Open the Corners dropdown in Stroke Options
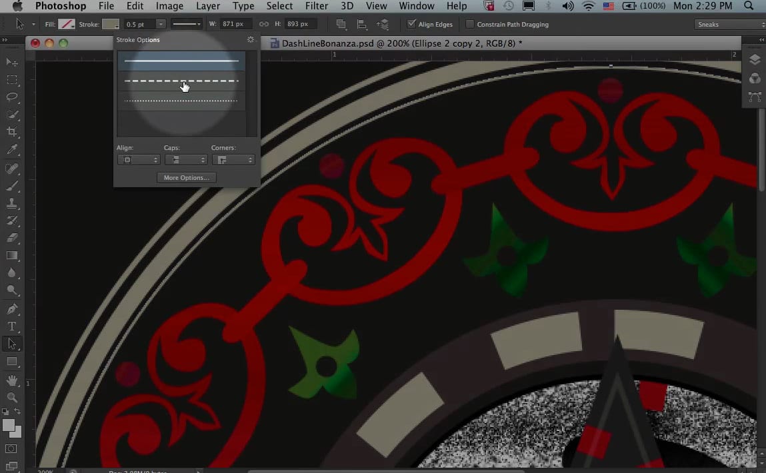 [x=233, y=160]
